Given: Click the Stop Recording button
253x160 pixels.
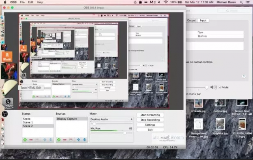Looking at the screenshot, I should pyautogui.click(x=150, y=120).
